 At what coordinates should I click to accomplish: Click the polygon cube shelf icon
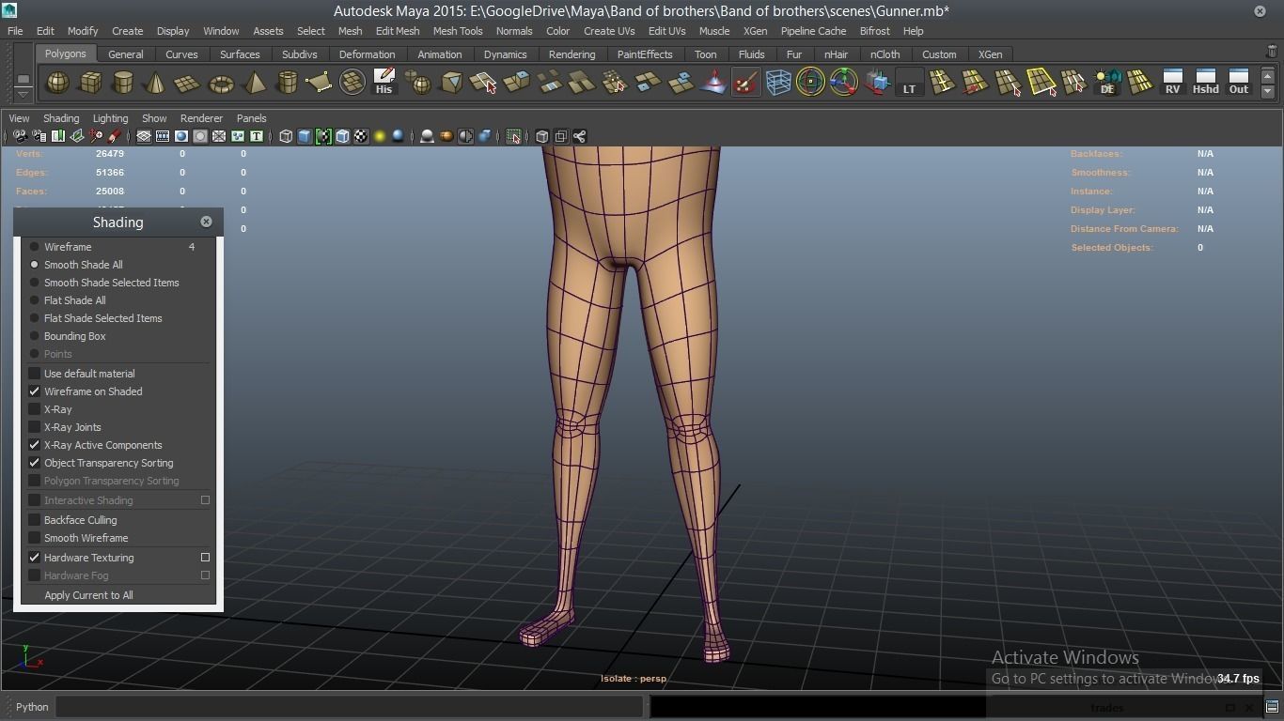tap(91, 83)
